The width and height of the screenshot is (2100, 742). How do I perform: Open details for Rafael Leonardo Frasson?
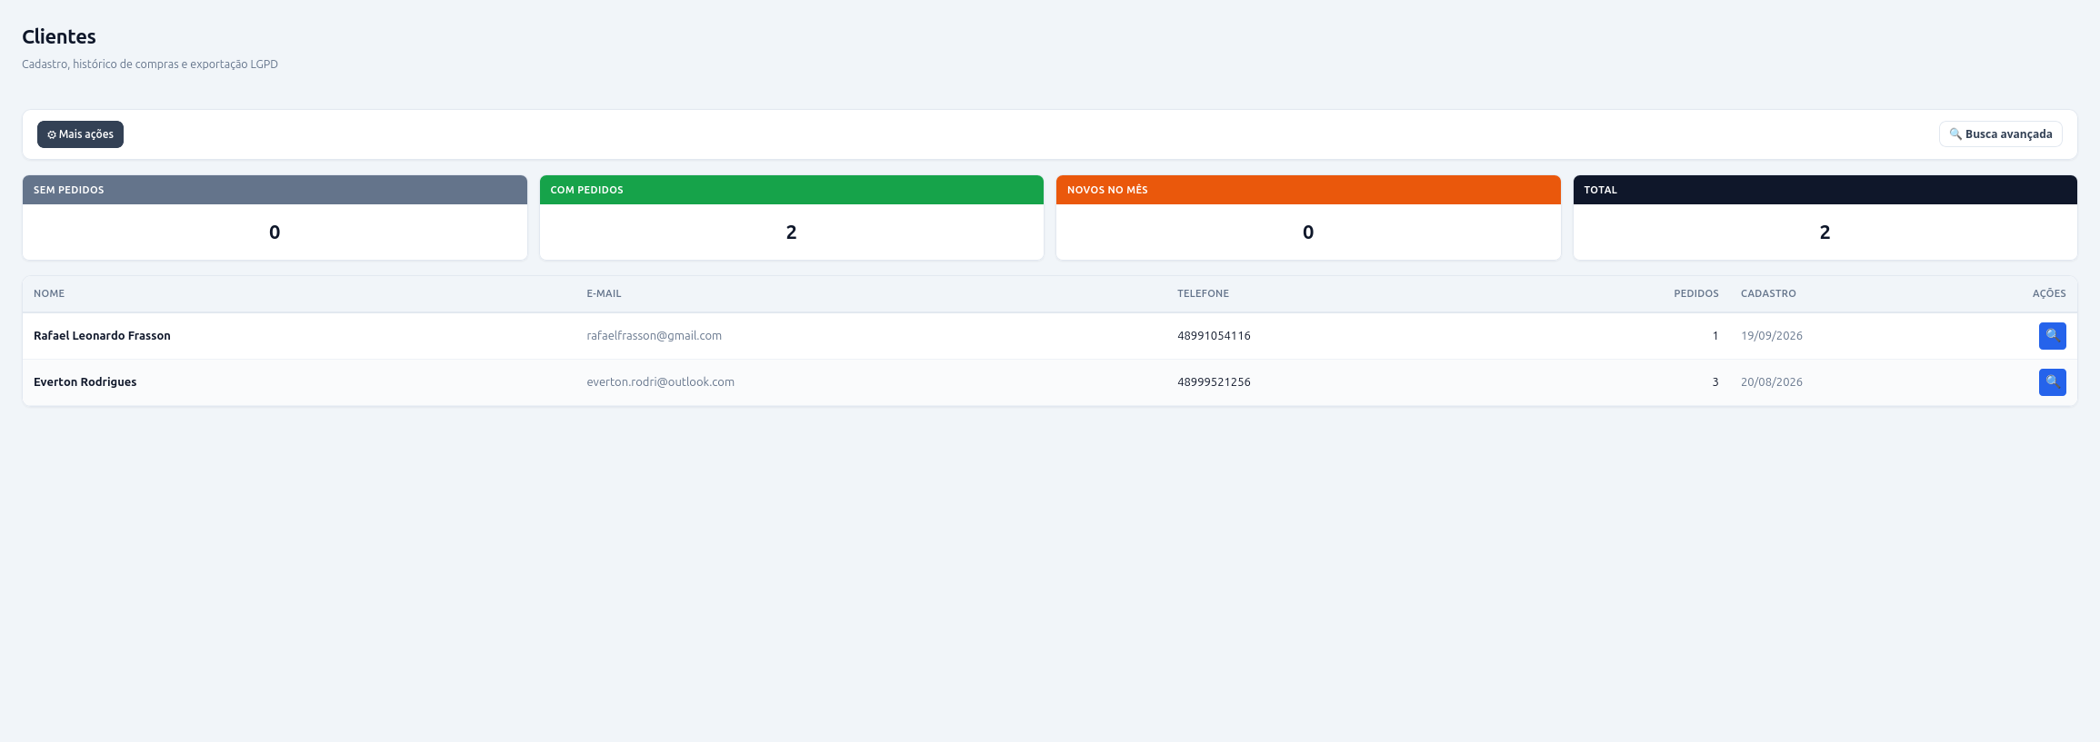(2052, 336)
